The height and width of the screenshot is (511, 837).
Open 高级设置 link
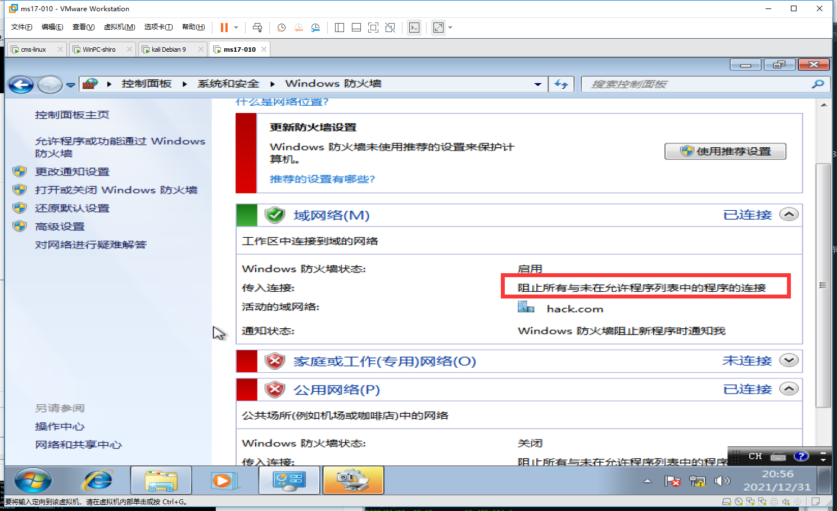tap(60, 227)
